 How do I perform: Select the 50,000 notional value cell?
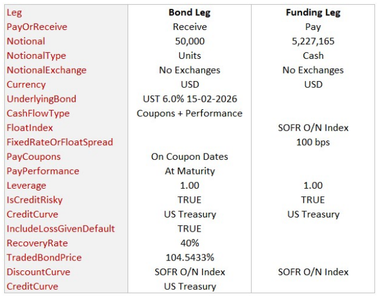coord(189,41)
